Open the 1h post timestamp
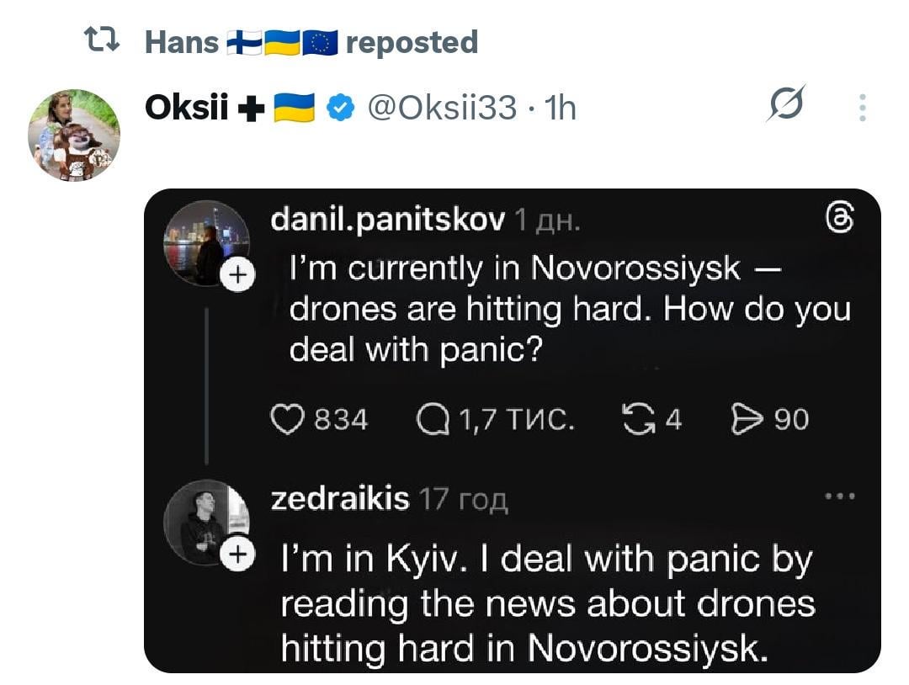This screenshot has width=909, height=685. 561,108
